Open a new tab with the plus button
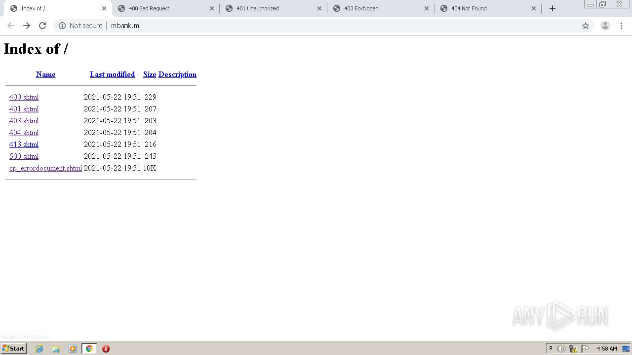The image size is (632, 355). pyautogui.click(x=553, y=8)
